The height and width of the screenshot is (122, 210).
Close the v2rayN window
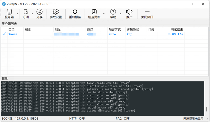coord(203,4)
